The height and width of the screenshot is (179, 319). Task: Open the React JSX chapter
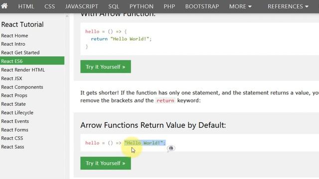11,79
